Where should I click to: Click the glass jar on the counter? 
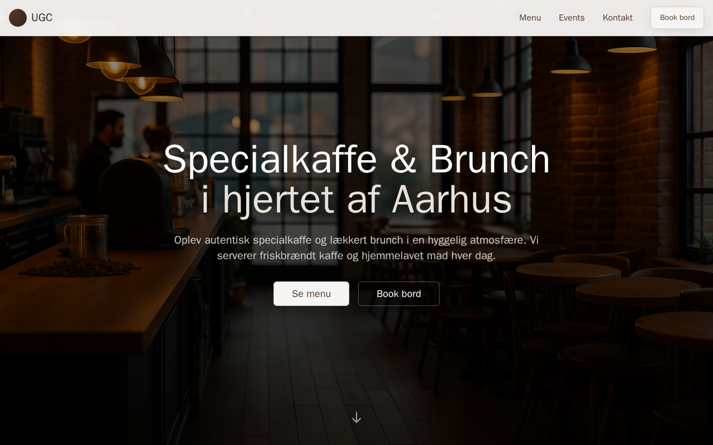click(86, 238)
